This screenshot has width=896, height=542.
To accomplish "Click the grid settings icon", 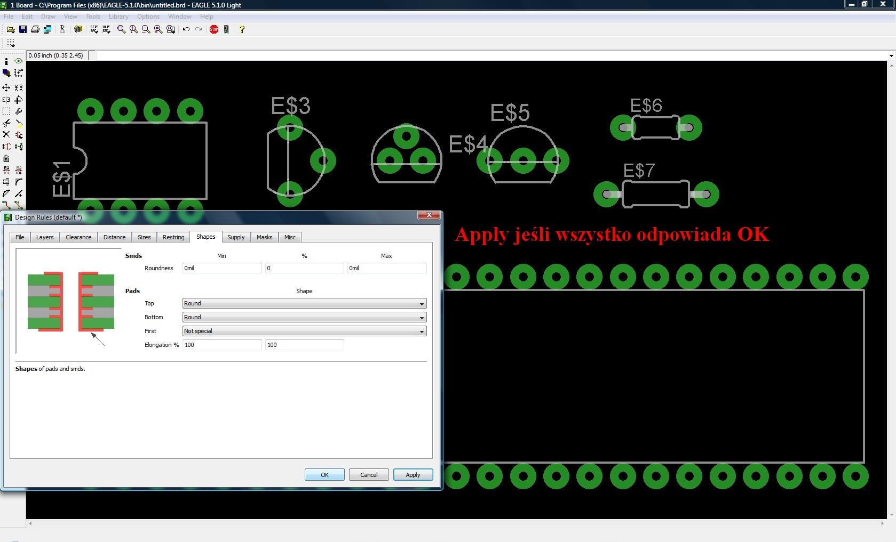I will [11, 43].
